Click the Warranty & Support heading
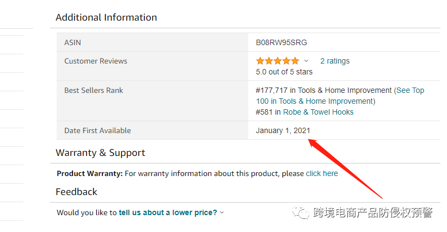The height and width of the screenshot is (232, 447). (x=100, y=153)
